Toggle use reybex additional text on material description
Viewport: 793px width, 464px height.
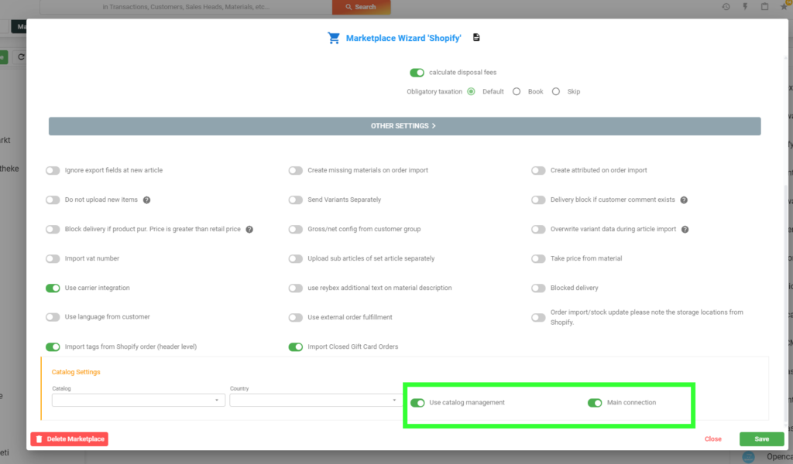pyautogui.click(x=295, y=288)
